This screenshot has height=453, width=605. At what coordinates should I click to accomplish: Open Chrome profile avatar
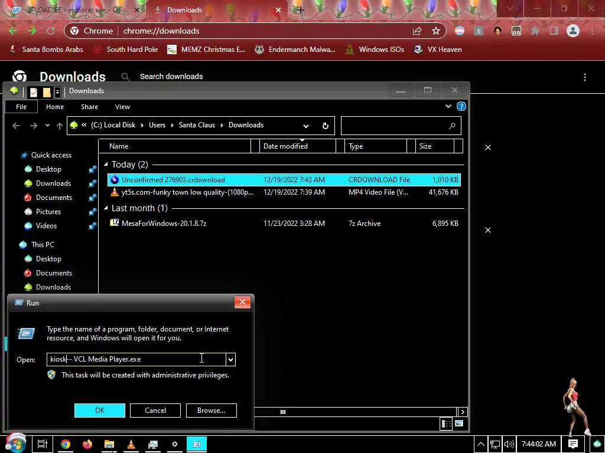point(573,31)
